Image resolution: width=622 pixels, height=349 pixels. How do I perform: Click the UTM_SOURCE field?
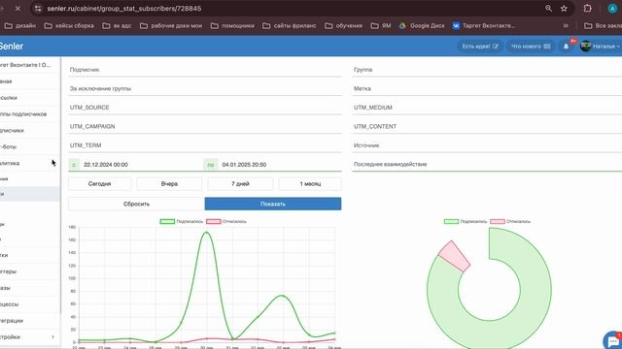pos(205,108)
